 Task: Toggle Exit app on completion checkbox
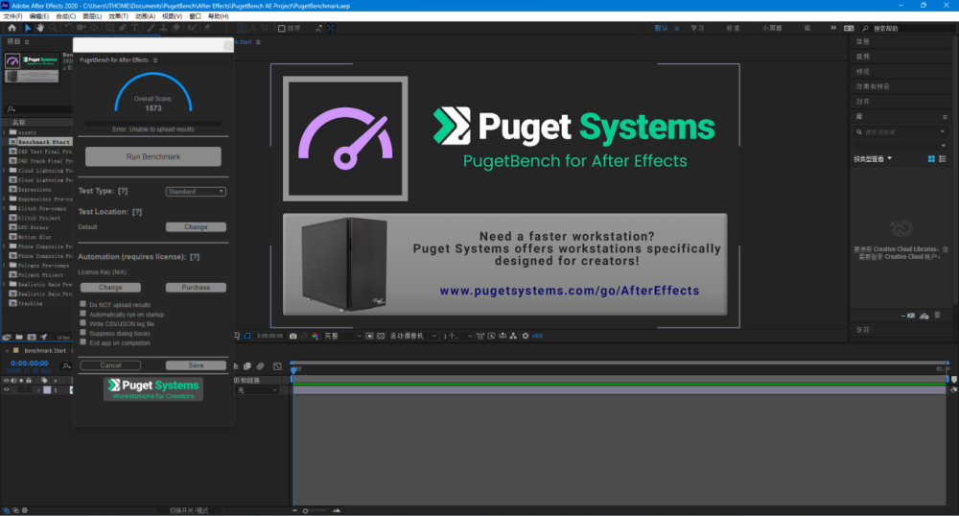83,342
